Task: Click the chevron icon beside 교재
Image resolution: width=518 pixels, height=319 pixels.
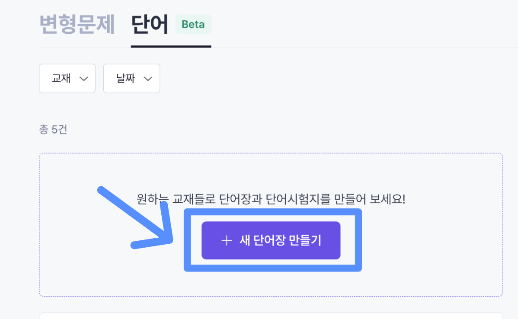Action: point(84,79)
